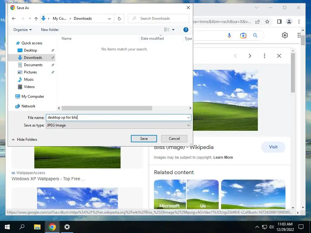Open Google quick settings gear
Image resolution: width=311 pixels, height=233 pixels.
tap(285, 35)
